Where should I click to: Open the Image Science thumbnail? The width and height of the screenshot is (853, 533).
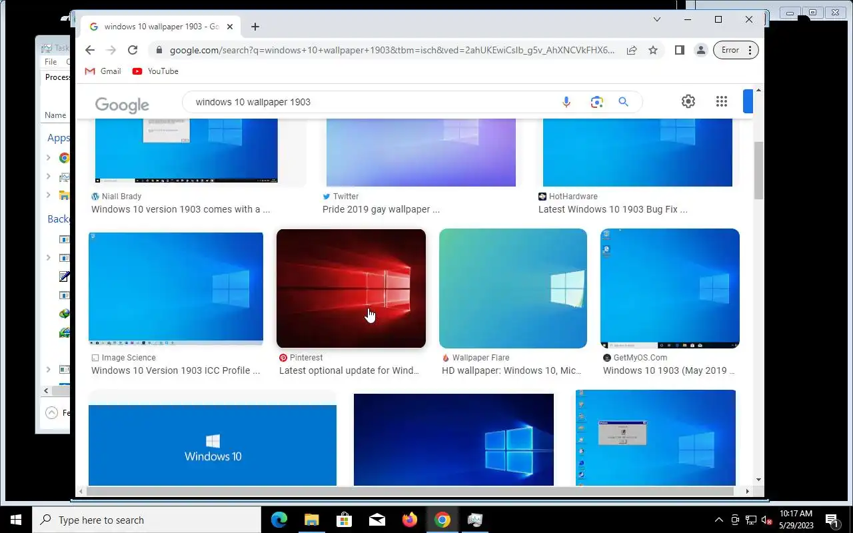(x=176, y=288)
